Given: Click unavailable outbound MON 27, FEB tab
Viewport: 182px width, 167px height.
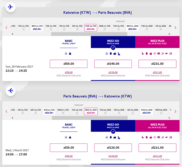Looking at the screenshot, I should pyautogui.click(x=105, y=28).
